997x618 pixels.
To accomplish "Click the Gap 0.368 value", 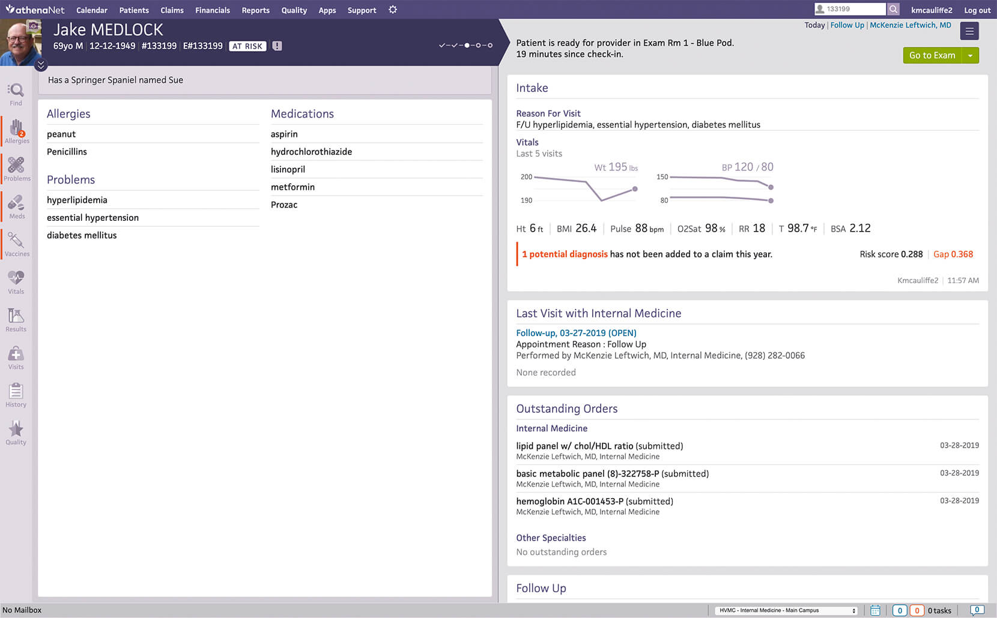I will pos(953,254).
